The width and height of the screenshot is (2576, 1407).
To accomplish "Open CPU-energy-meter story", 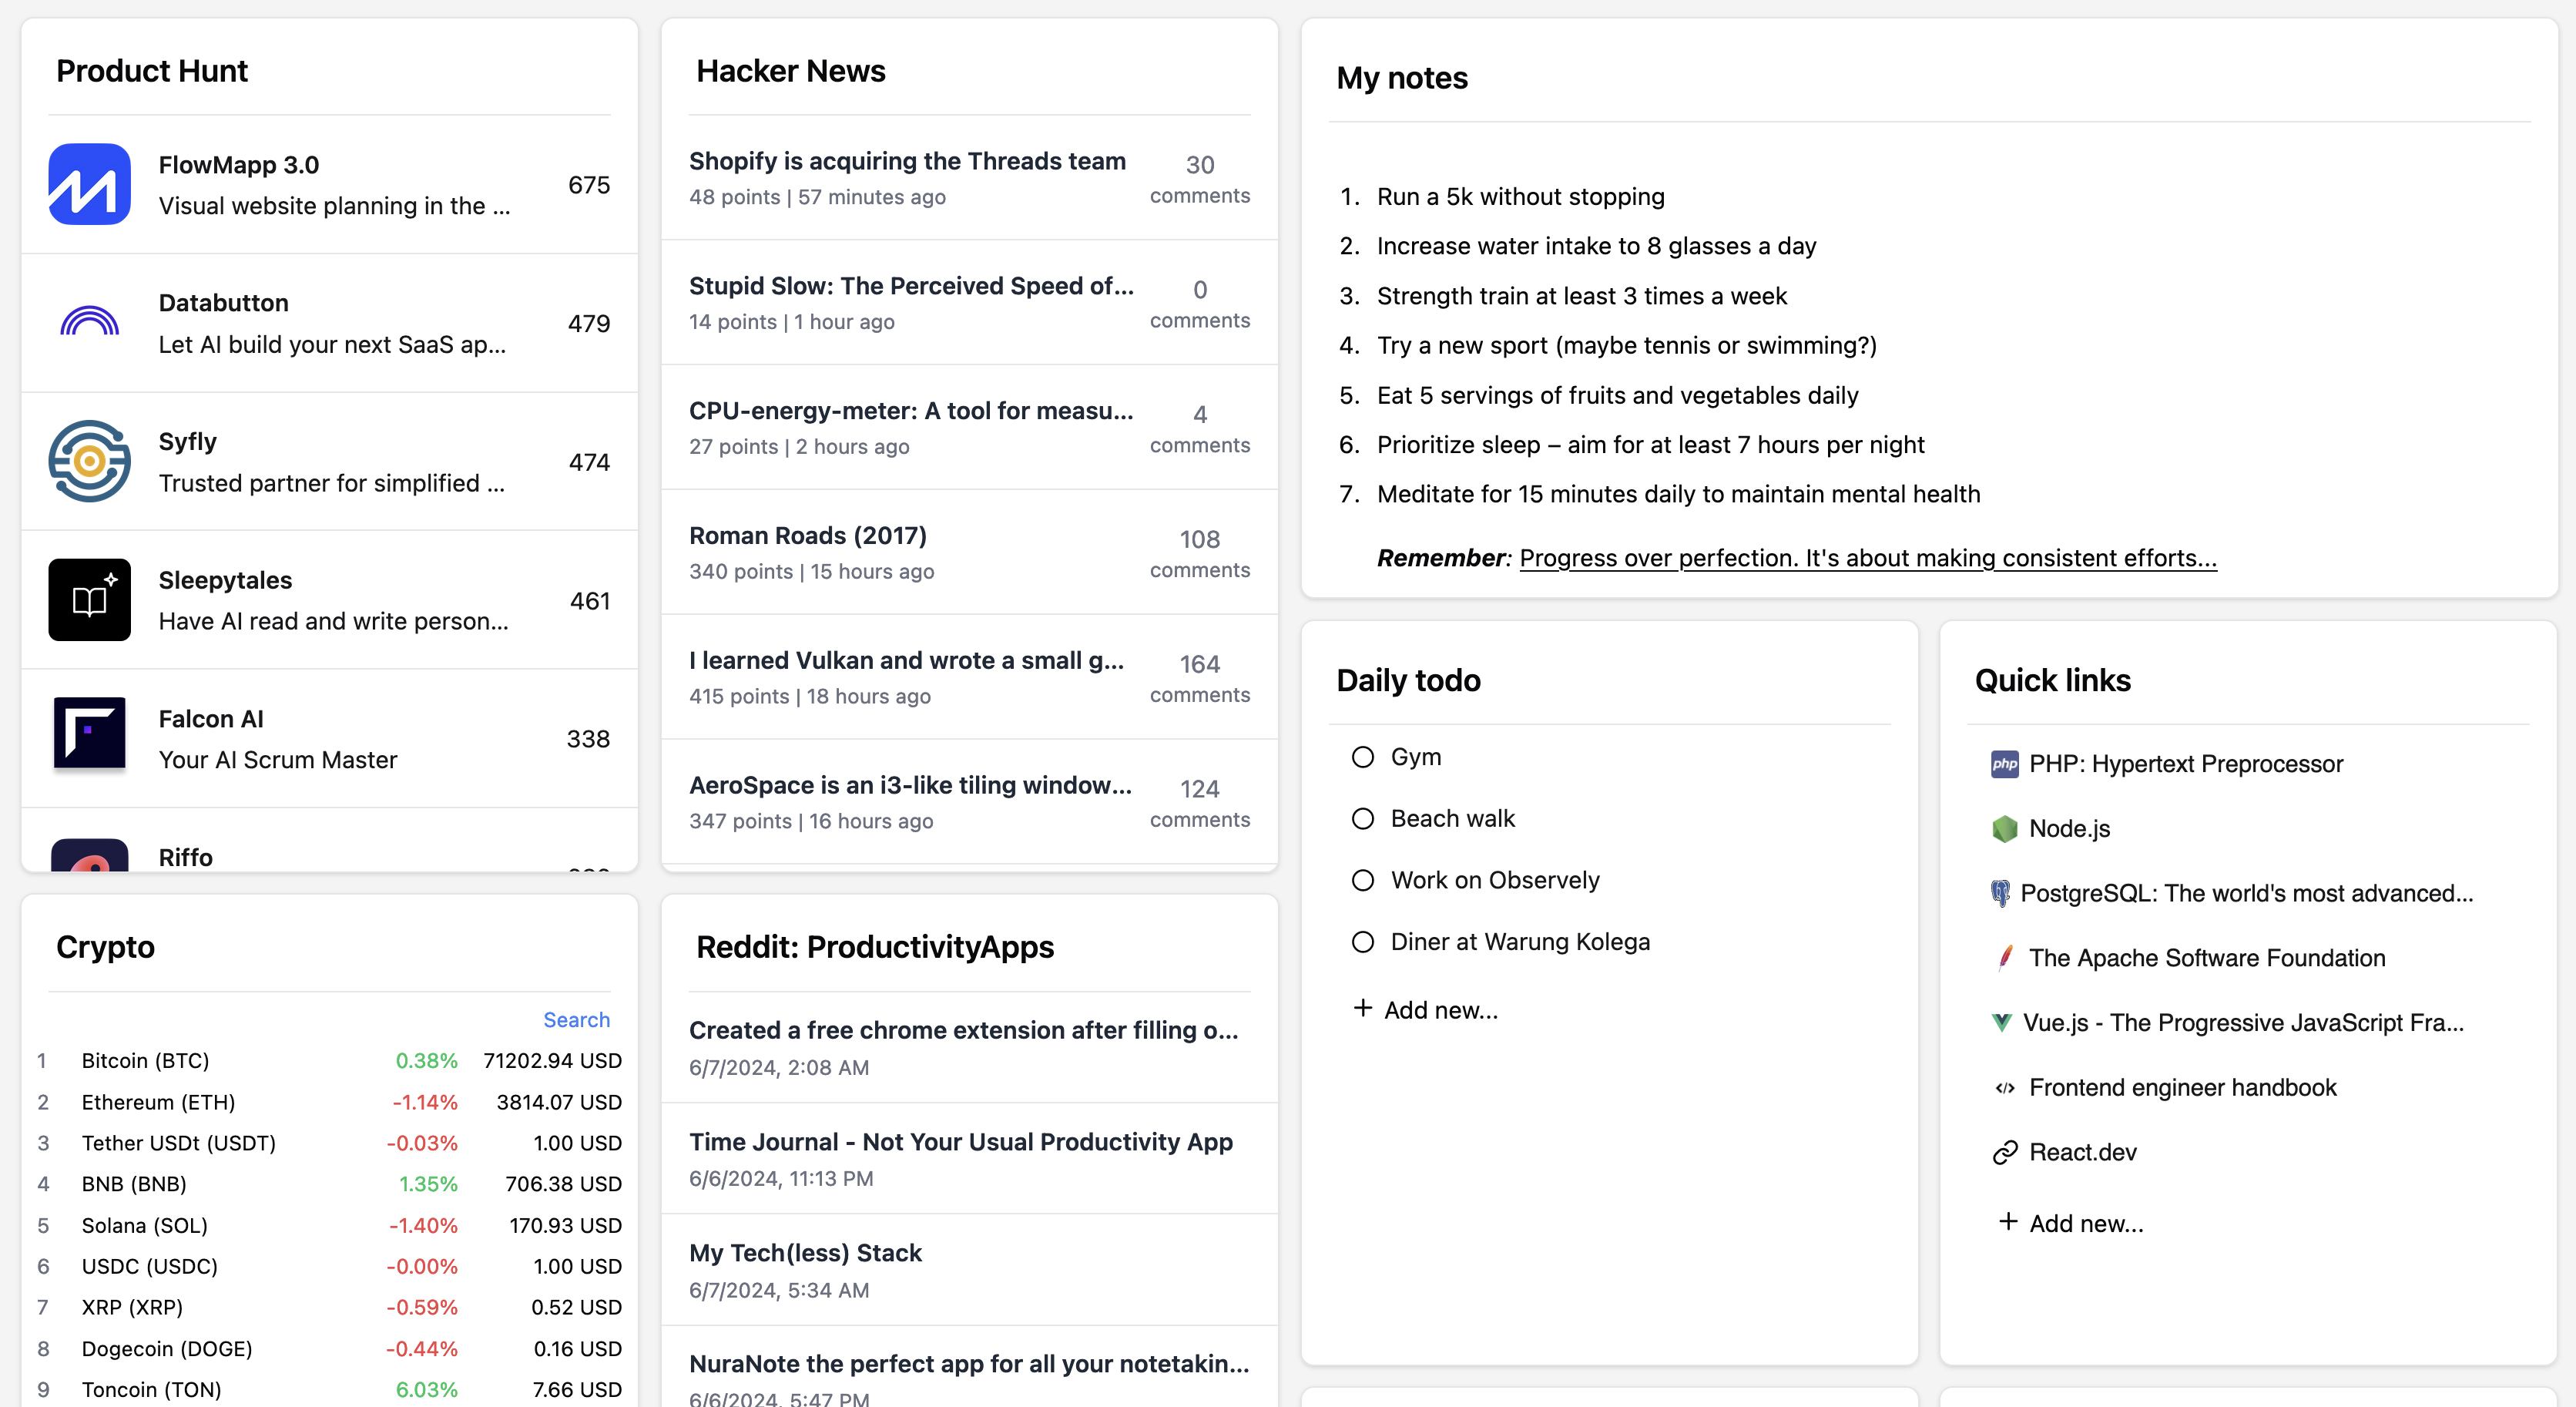I will coord(911,411).
